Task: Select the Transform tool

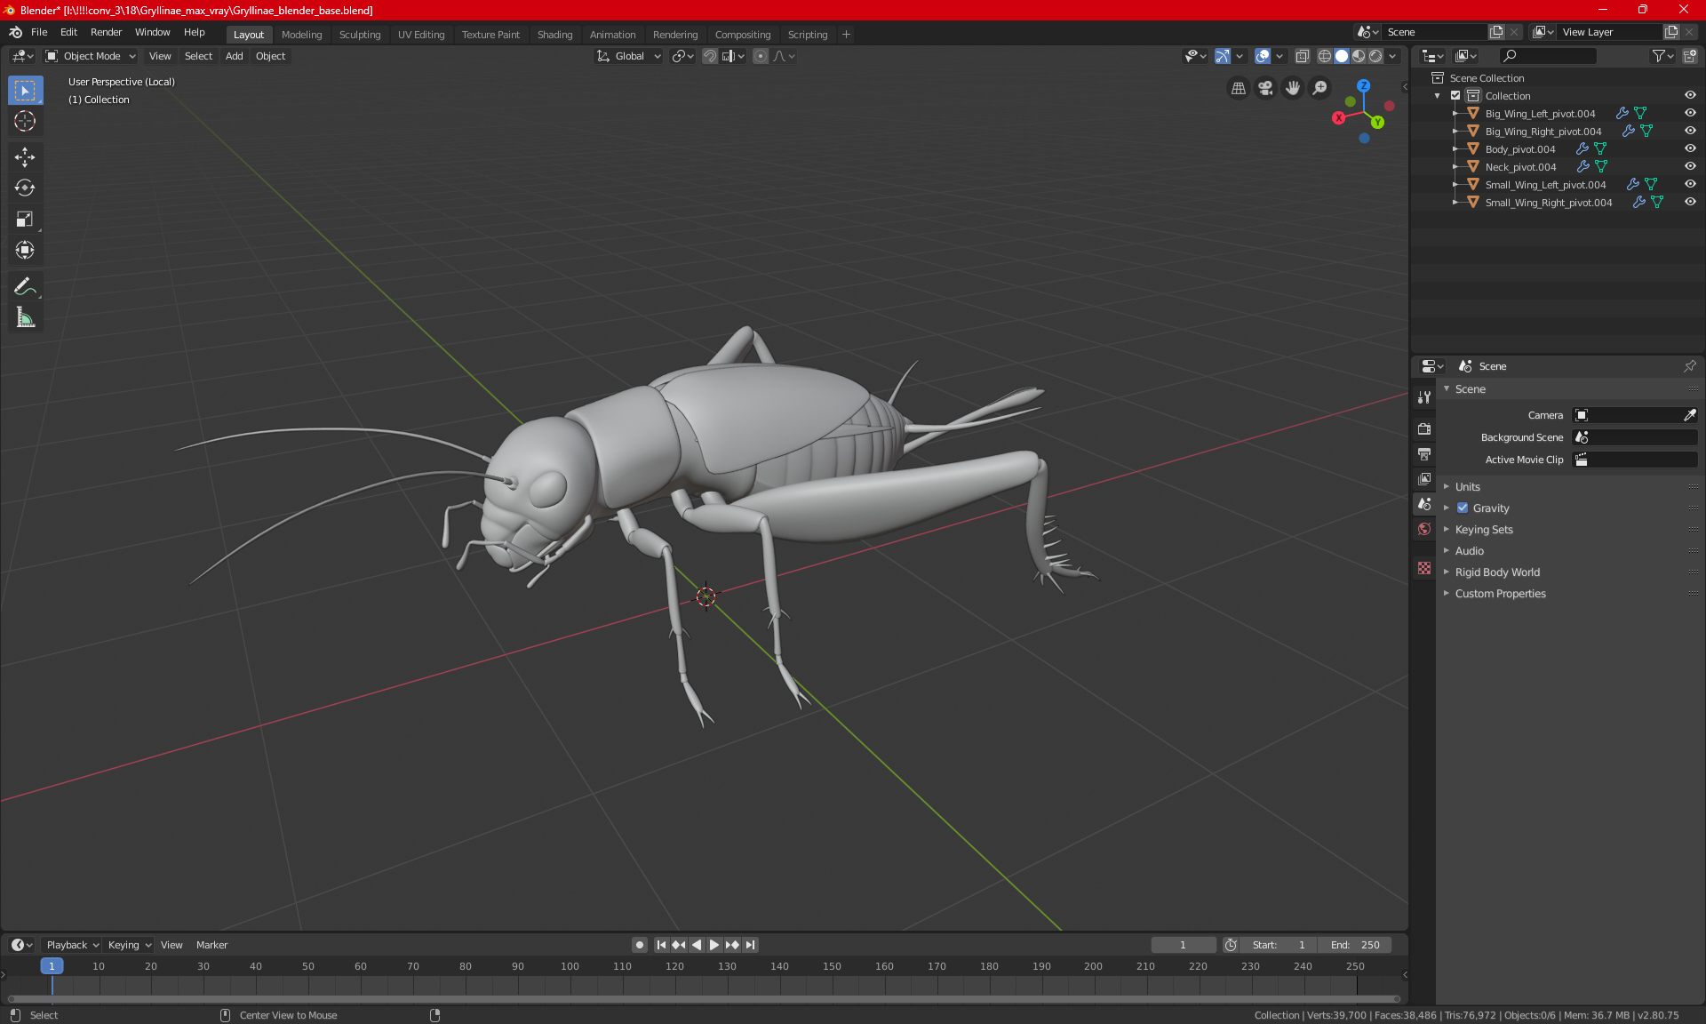Action: pyautogui.click(x=25, y=250)
